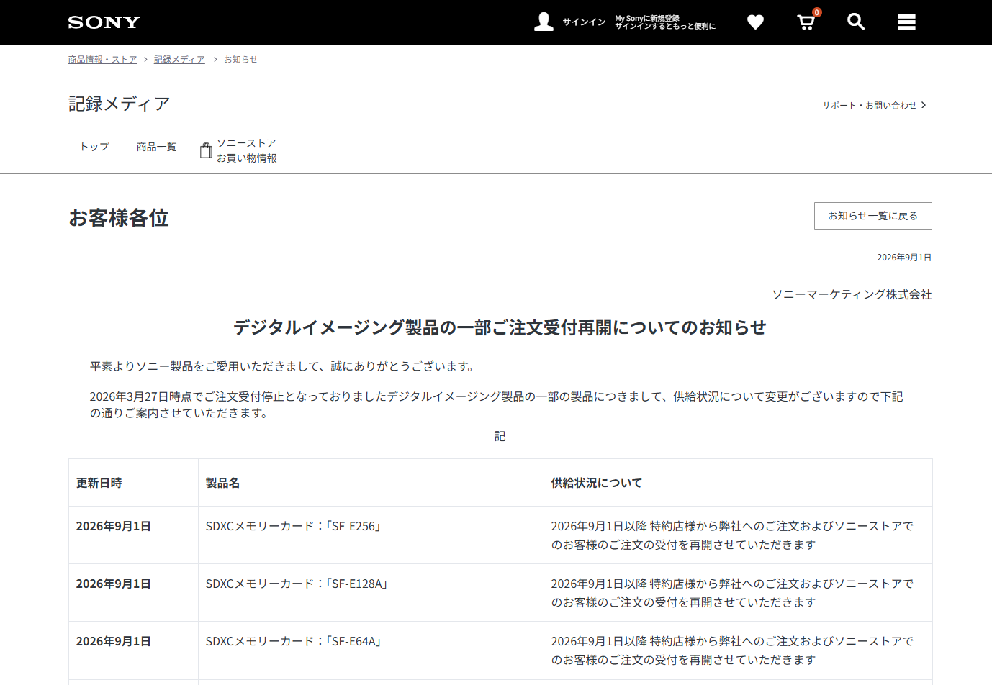Click the 記録メディア page heading
Viewport: 992px width, 685px height.
click(x=120, y=104)
